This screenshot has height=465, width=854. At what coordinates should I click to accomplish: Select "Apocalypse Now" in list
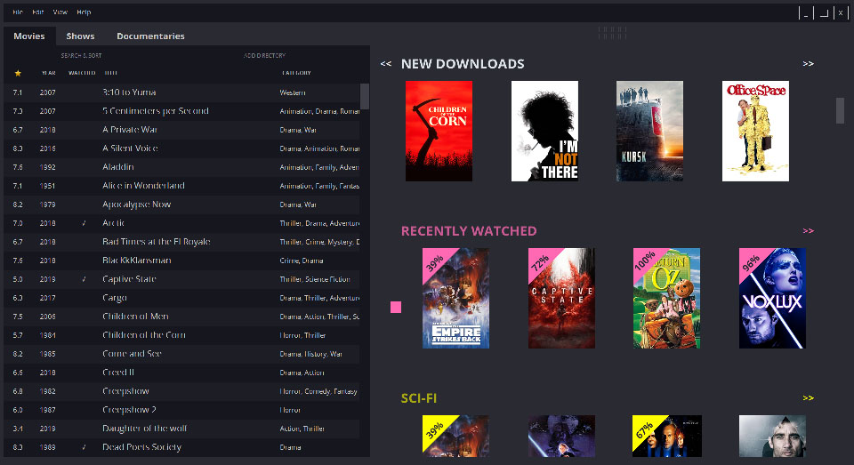tap(181, 204)
